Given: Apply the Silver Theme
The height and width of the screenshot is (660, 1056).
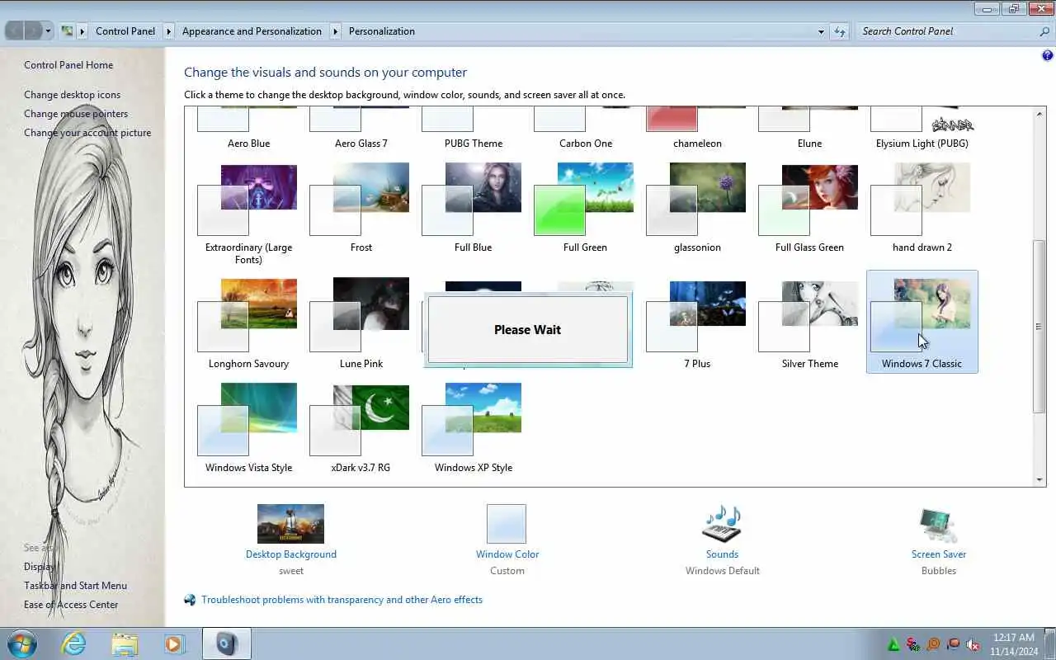Looking at the screenshot, I should 809,325.
